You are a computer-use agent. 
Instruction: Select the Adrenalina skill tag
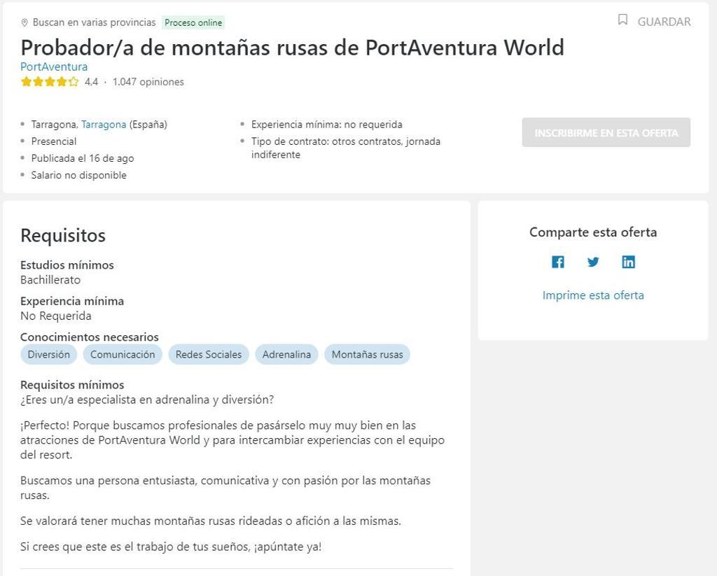[x=286, y=354]
